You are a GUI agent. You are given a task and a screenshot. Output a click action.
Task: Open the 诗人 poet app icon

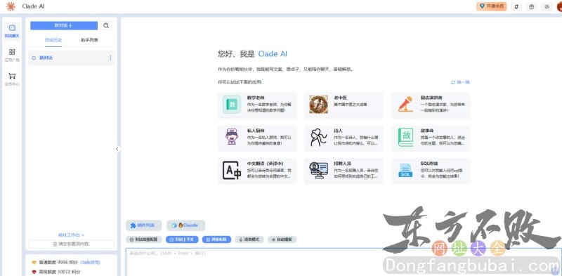[319, 137]
